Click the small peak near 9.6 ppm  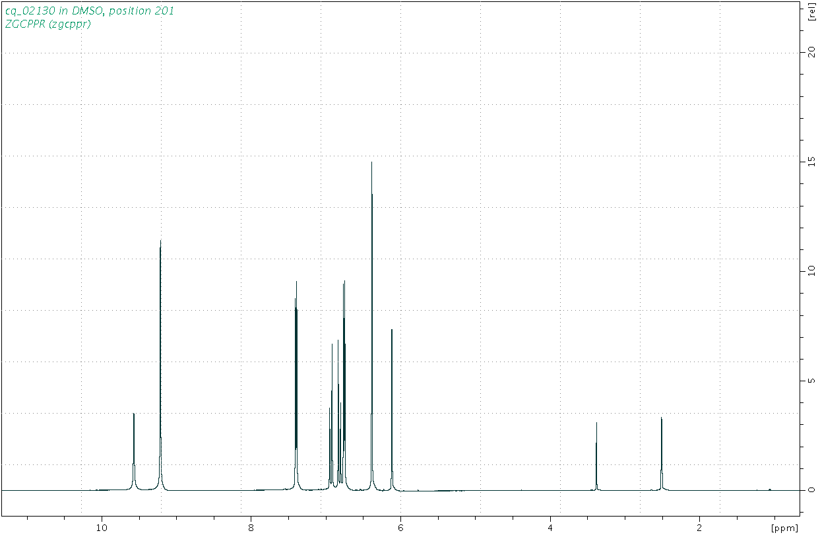[134, 452]
